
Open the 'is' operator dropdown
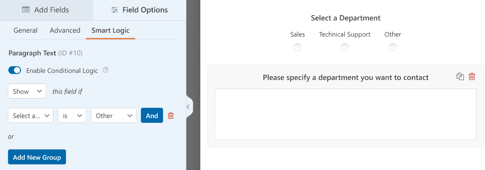coord(72,115)
